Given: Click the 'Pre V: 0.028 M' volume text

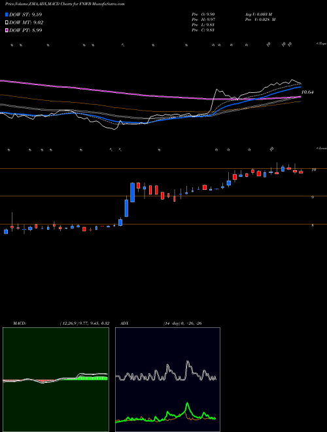Looking at the screenshot, I should (x=260, y=20).
